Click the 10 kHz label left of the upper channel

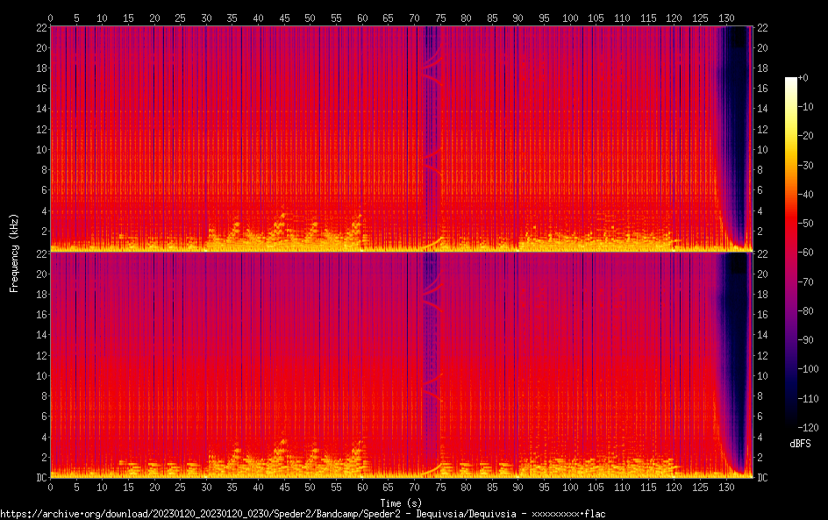39,149
